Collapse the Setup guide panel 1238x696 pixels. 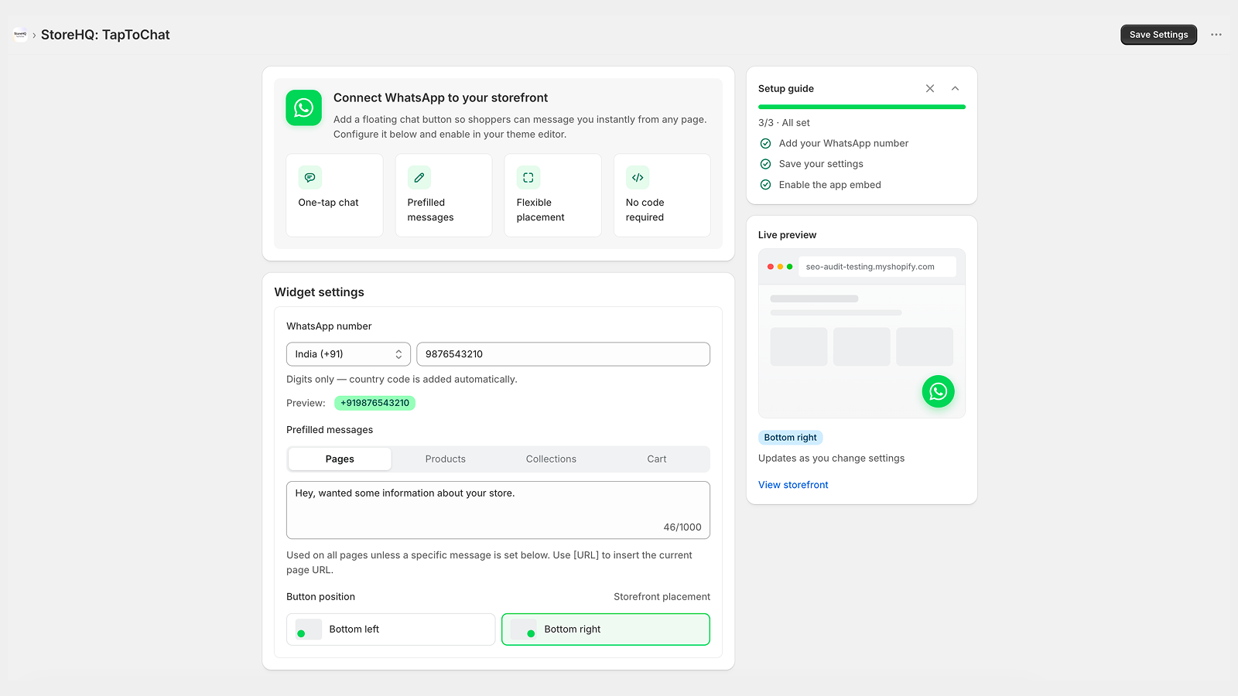(x=955, y=89)
